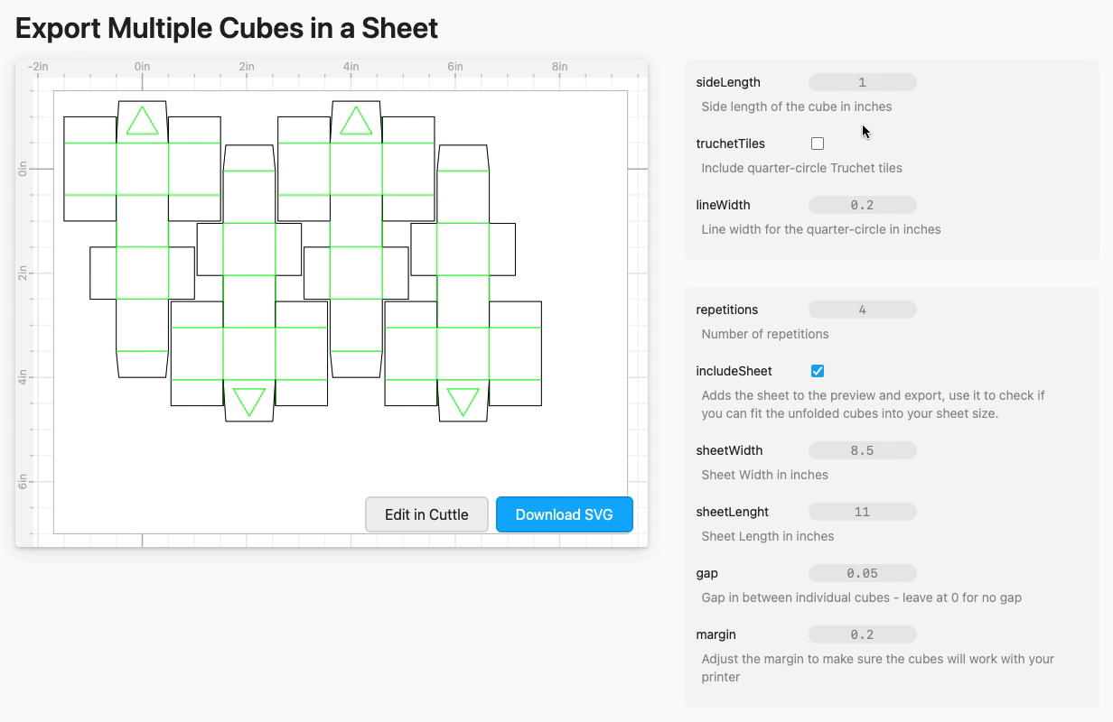The height and width of the screenshot is (722, 1113).
Task: Toggle the truchetTiles quarter-circle option
Action: (818, 143)
